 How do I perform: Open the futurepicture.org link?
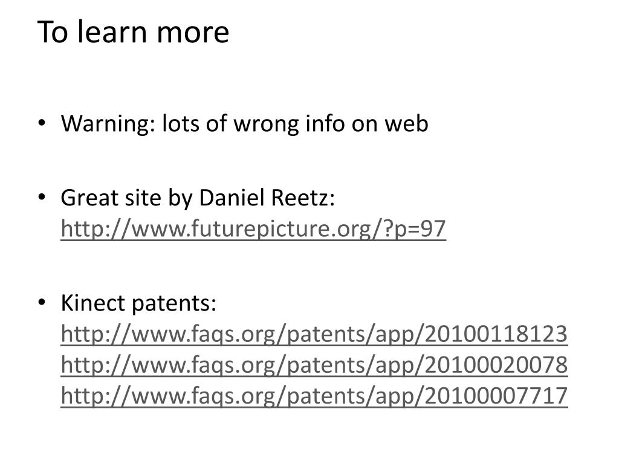[253, 229]
